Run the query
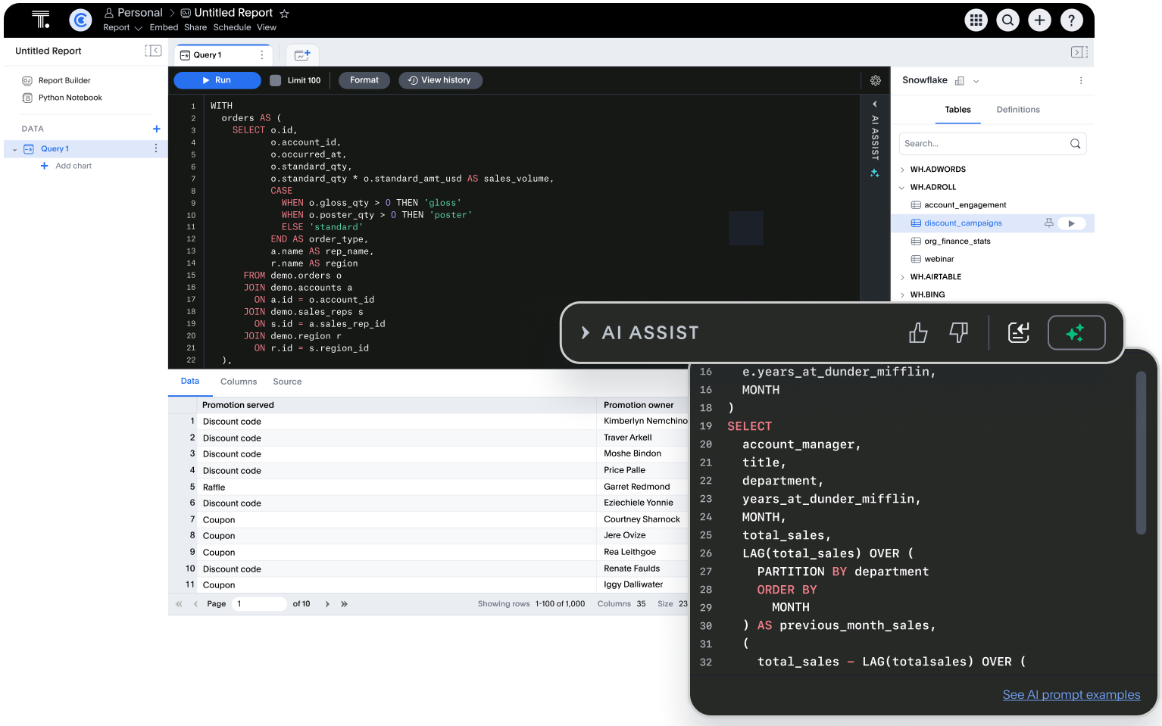Viewport: 1162px width, 726px height. tap(217, 80)
